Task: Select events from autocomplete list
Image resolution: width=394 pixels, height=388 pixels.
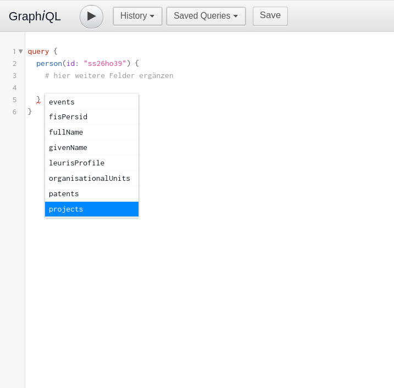Action: click(92, 102)
